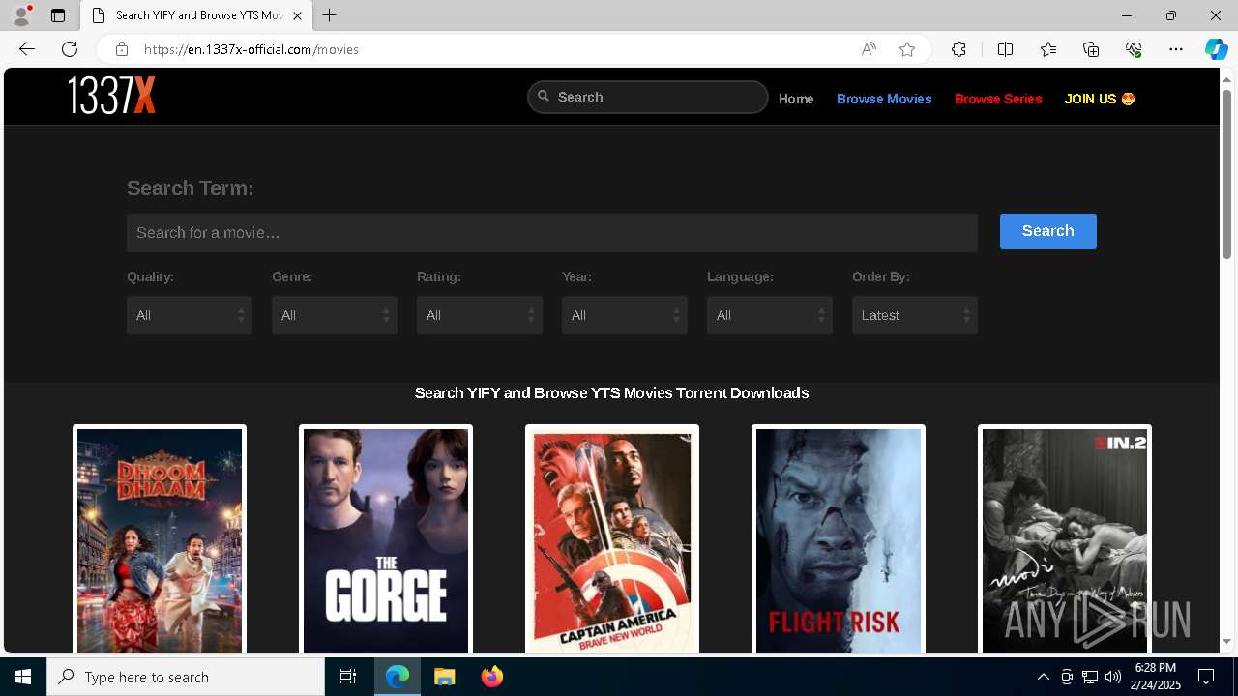Open the tab actions menu icon
This screenshot has width=1238, height=696.
[x=58, y=15]
